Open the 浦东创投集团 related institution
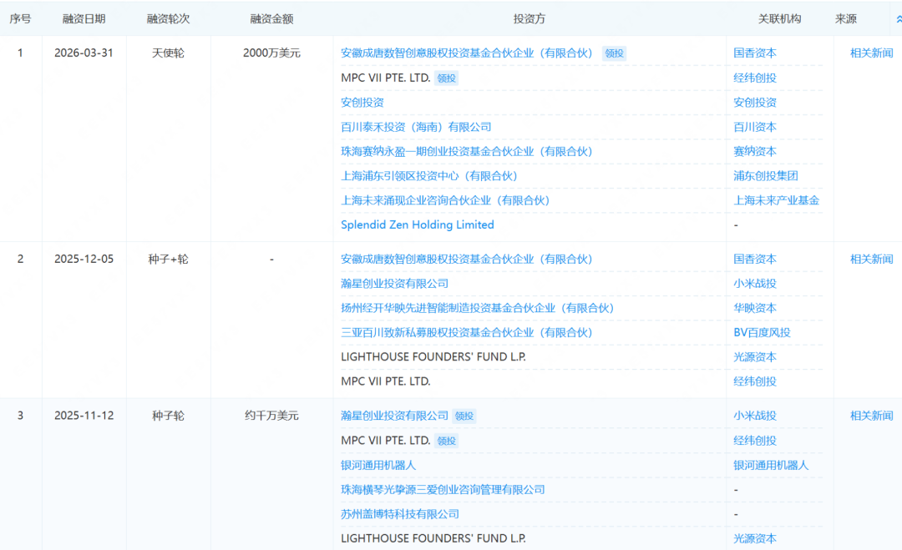The image size is (902, 550). click(765, 176)
